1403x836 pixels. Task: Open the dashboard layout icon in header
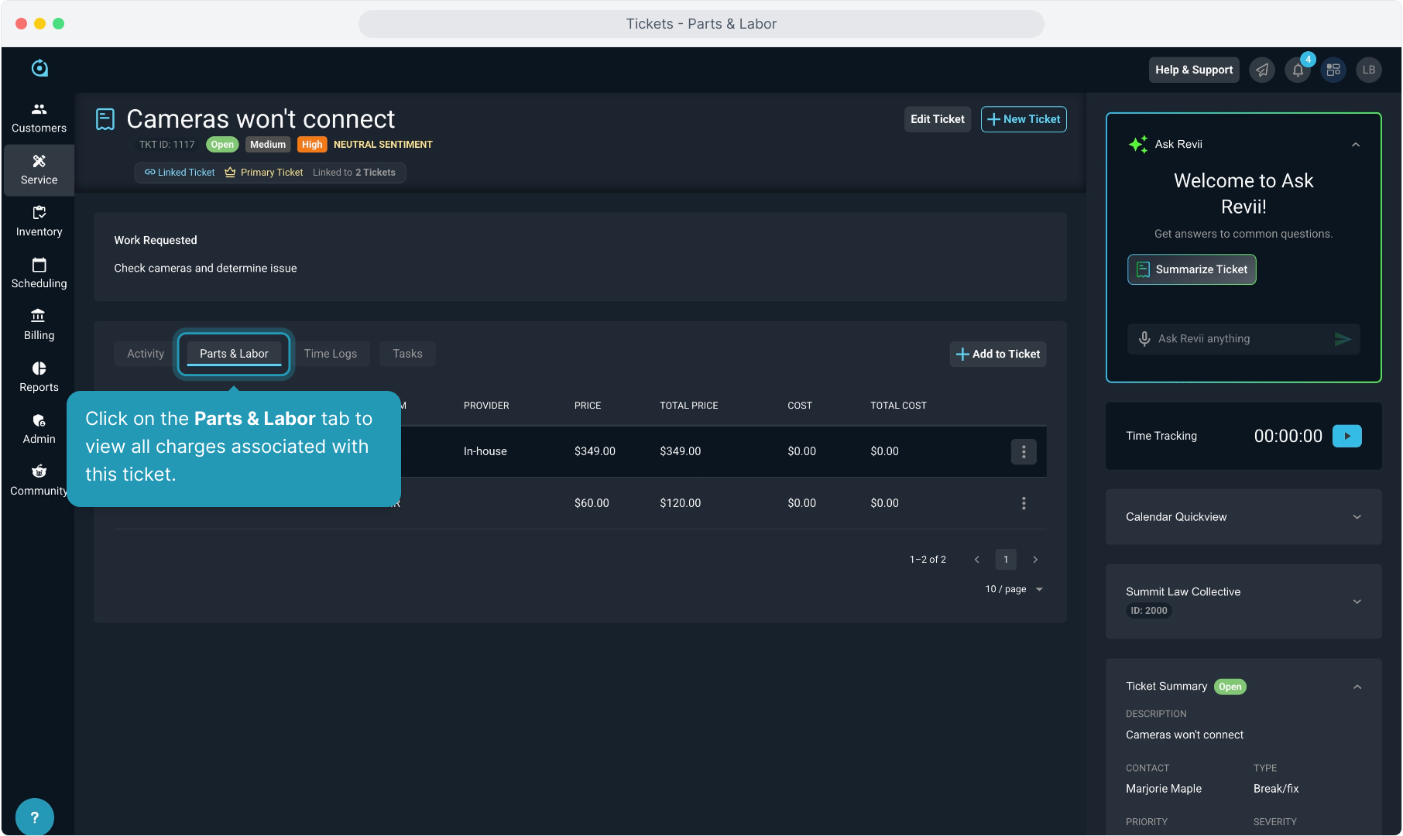[1333, 70]
